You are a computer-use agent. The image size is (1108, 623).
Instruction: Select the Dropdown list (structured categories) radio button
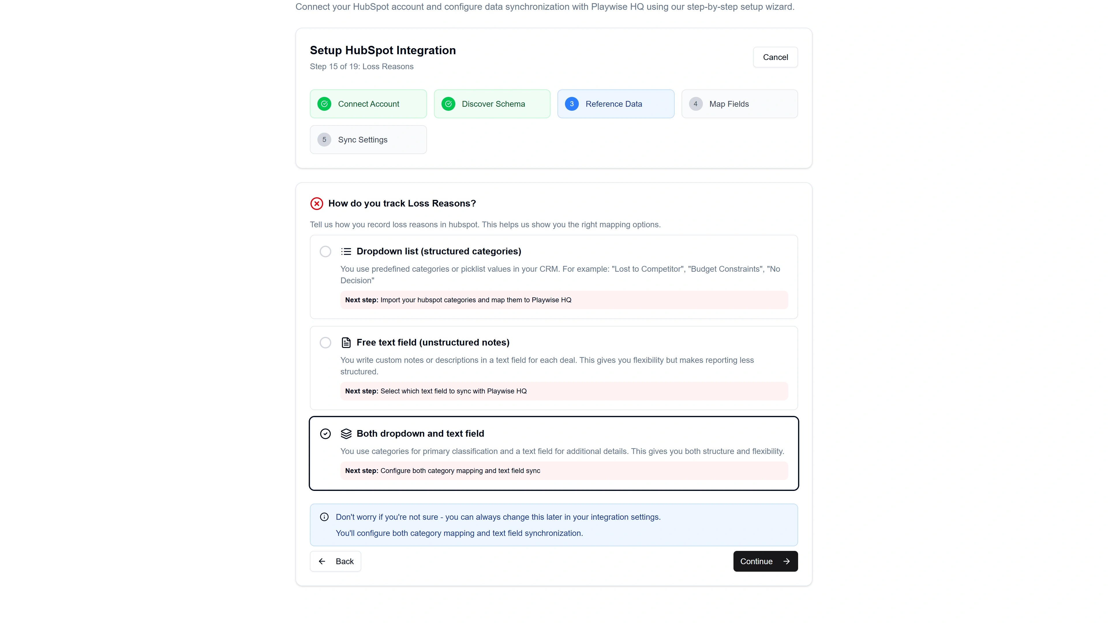tap(325, 251)
